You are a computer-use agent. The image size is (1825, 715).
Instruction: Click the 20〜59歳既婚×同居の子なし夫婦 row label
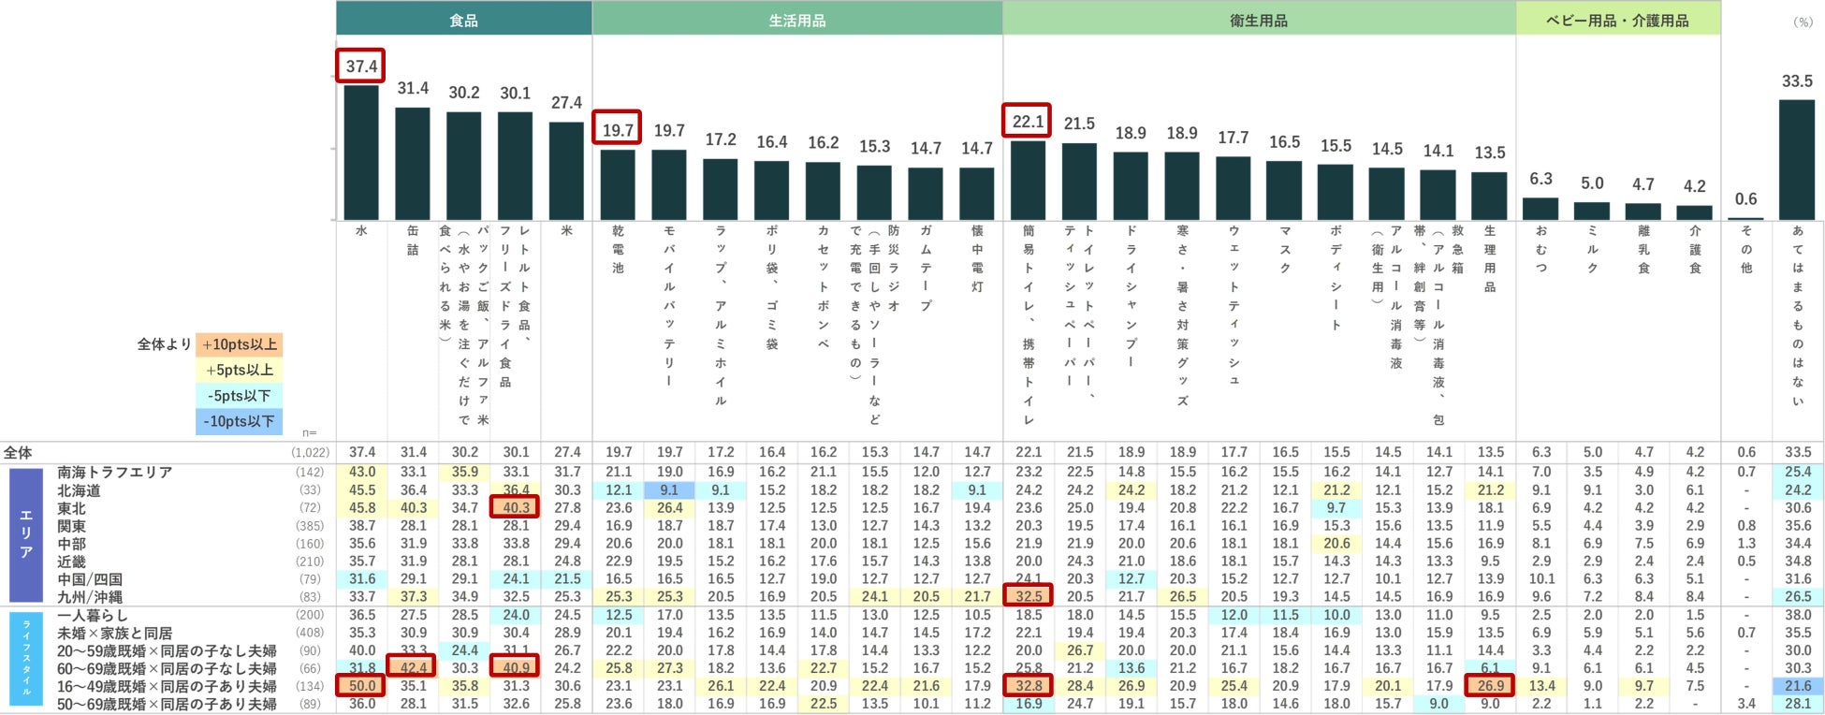167,651
